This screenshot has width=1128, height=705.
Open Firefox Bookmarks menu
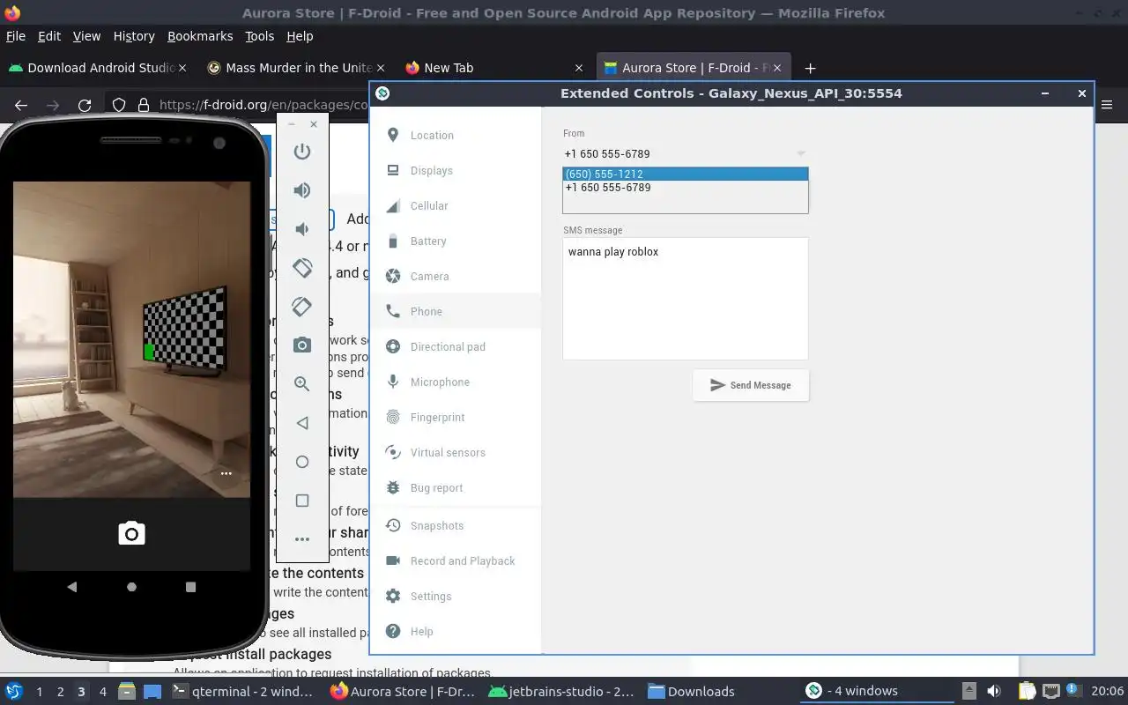pos(200,36)
